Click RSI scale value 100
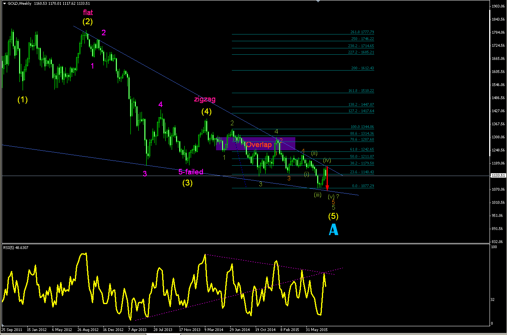507x335 pixels. [494, 247]
